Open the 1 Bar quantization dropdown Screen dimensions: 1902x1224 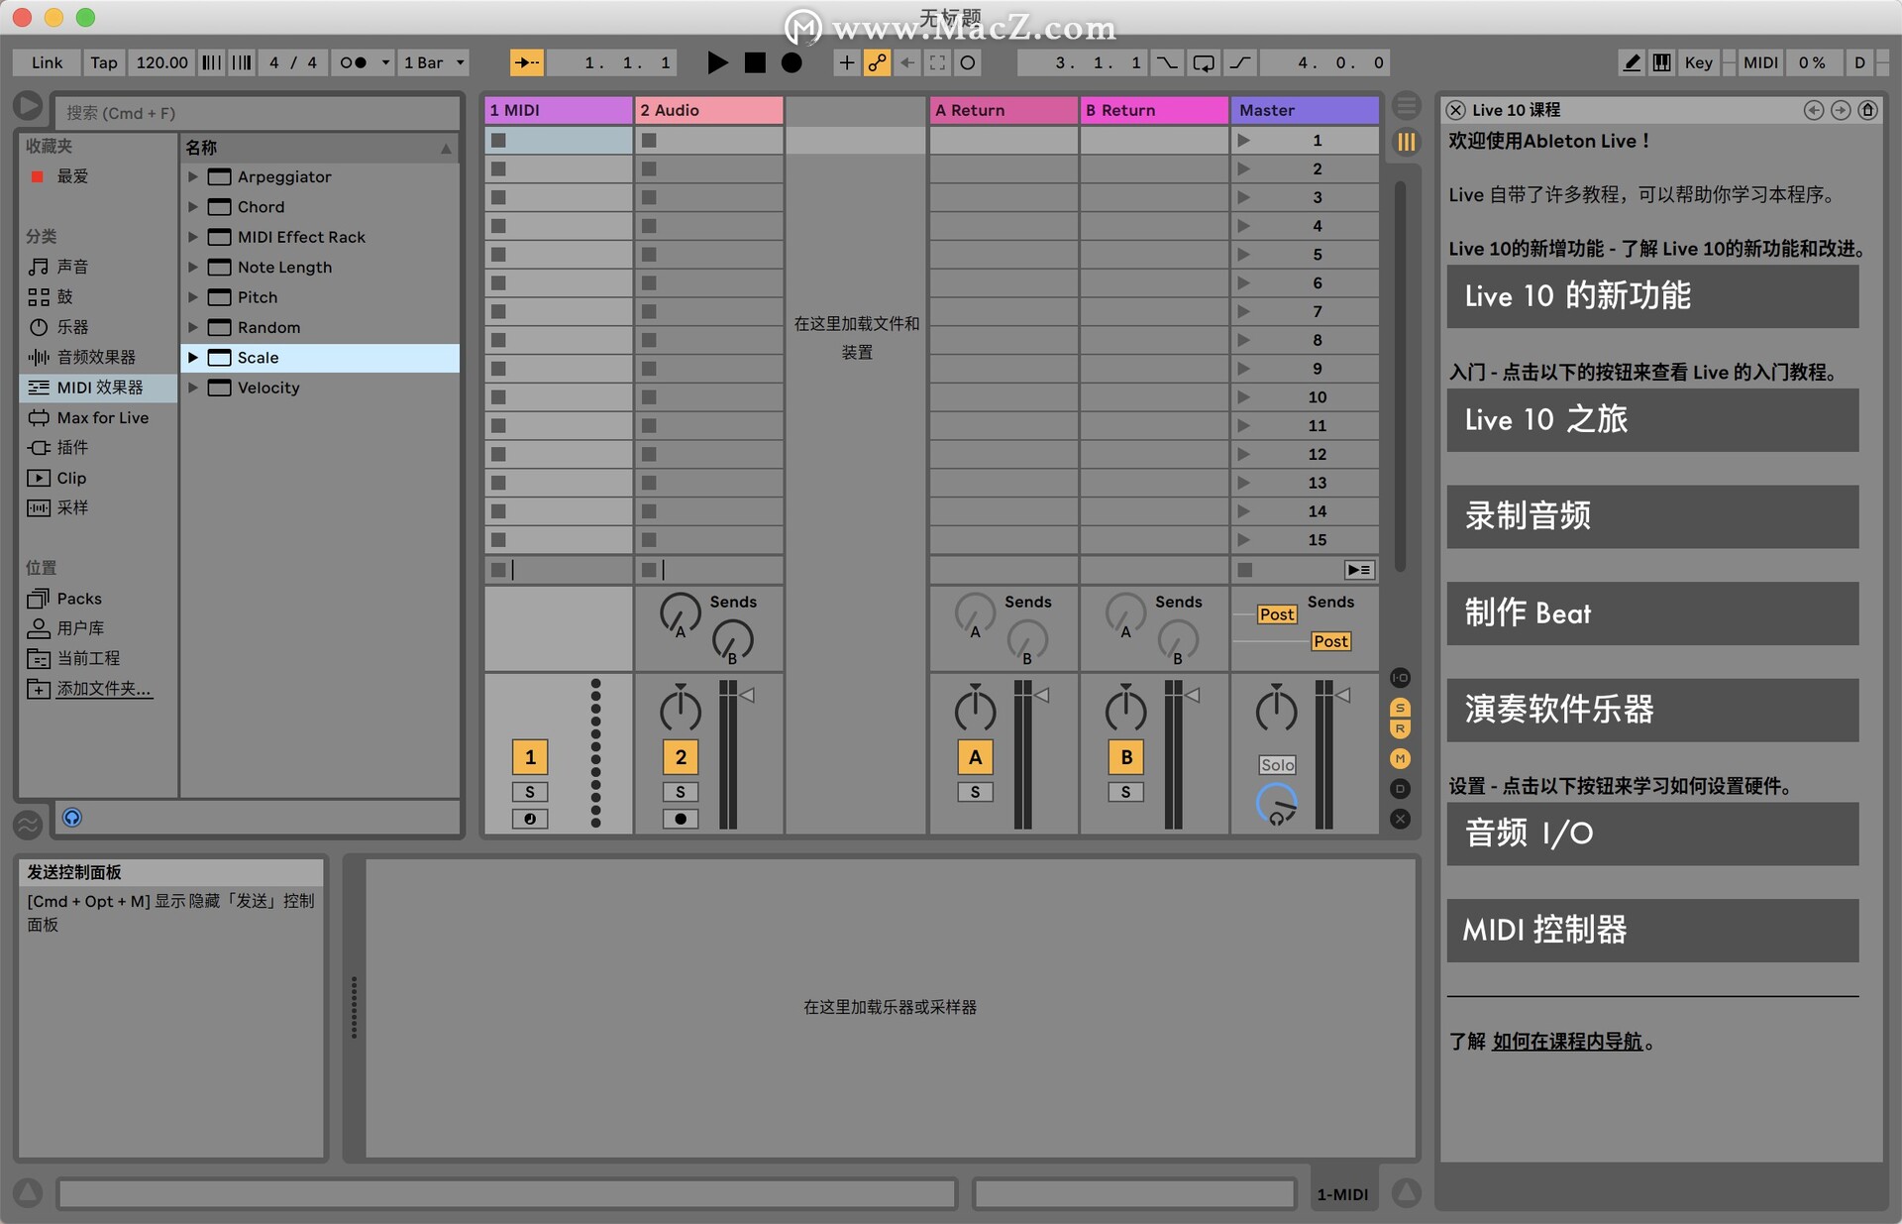[x=433, y=62]
